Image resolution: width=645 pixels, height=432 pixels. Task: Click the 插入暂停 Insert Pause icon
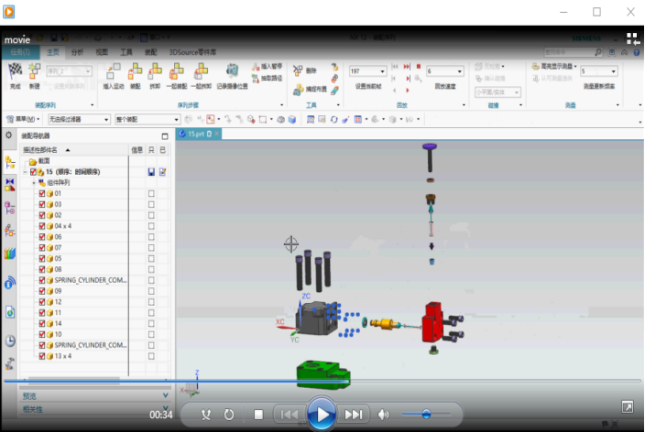(x=256, y=67)
